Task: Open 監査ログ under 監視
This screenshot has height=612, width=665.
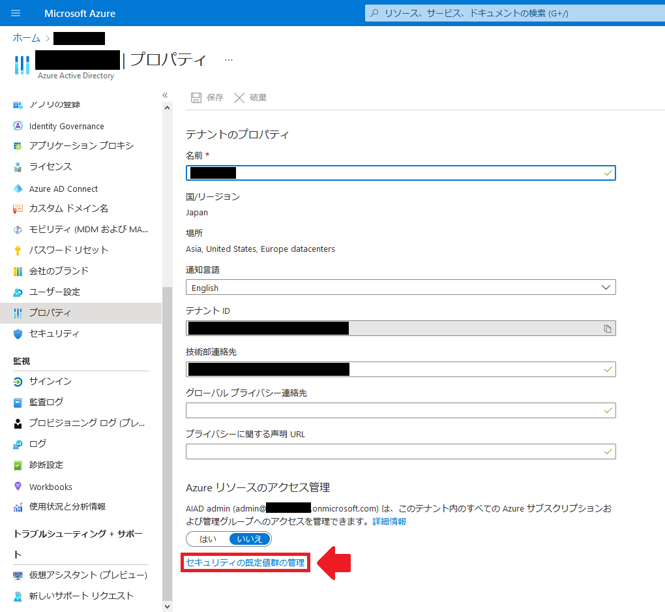Action: (x=46, y=402)
